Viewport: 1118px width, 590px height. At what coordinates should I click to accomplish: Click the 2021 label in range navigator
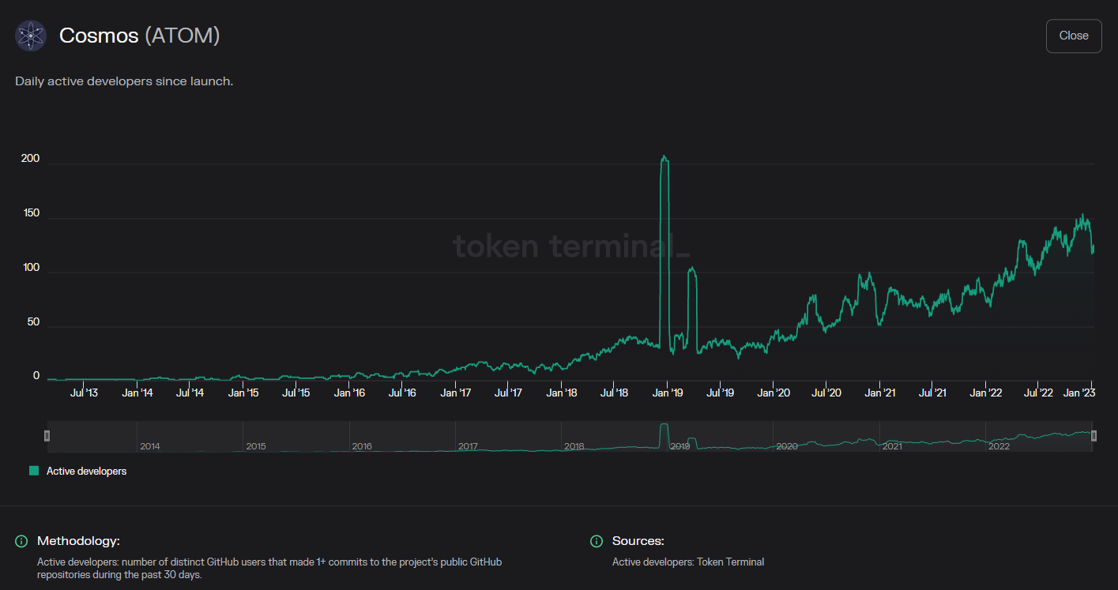point(892,446)
